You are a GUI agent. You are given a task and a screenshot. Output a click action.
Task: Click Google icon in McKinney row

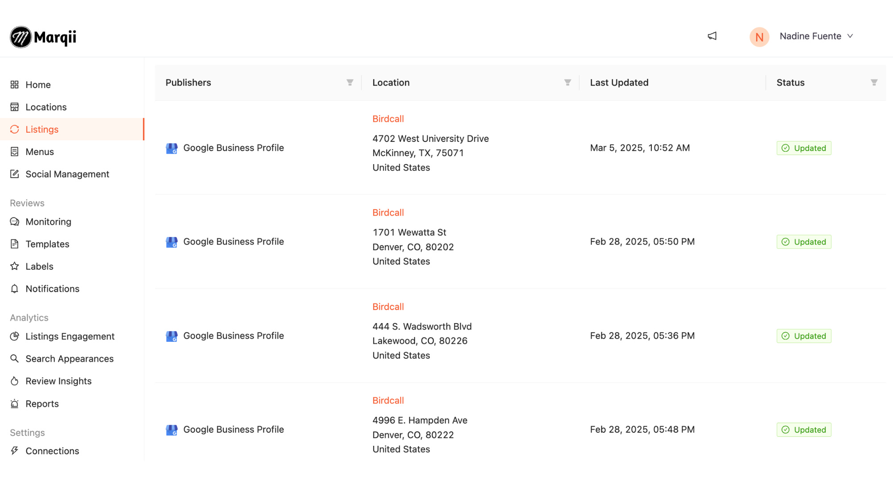pyautogui.click(x=171, y=148)
